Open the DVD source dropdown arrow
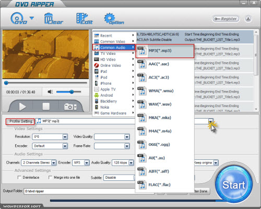This screenshot has width=261, height=209. [x=32, y=18]
